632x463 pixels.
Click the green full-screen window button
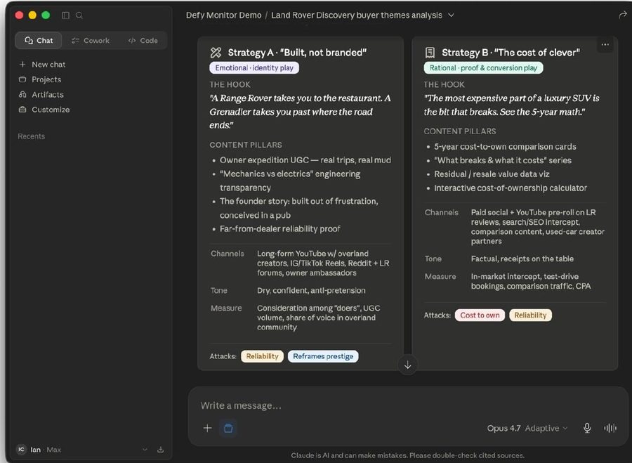[x=46, y=15]
